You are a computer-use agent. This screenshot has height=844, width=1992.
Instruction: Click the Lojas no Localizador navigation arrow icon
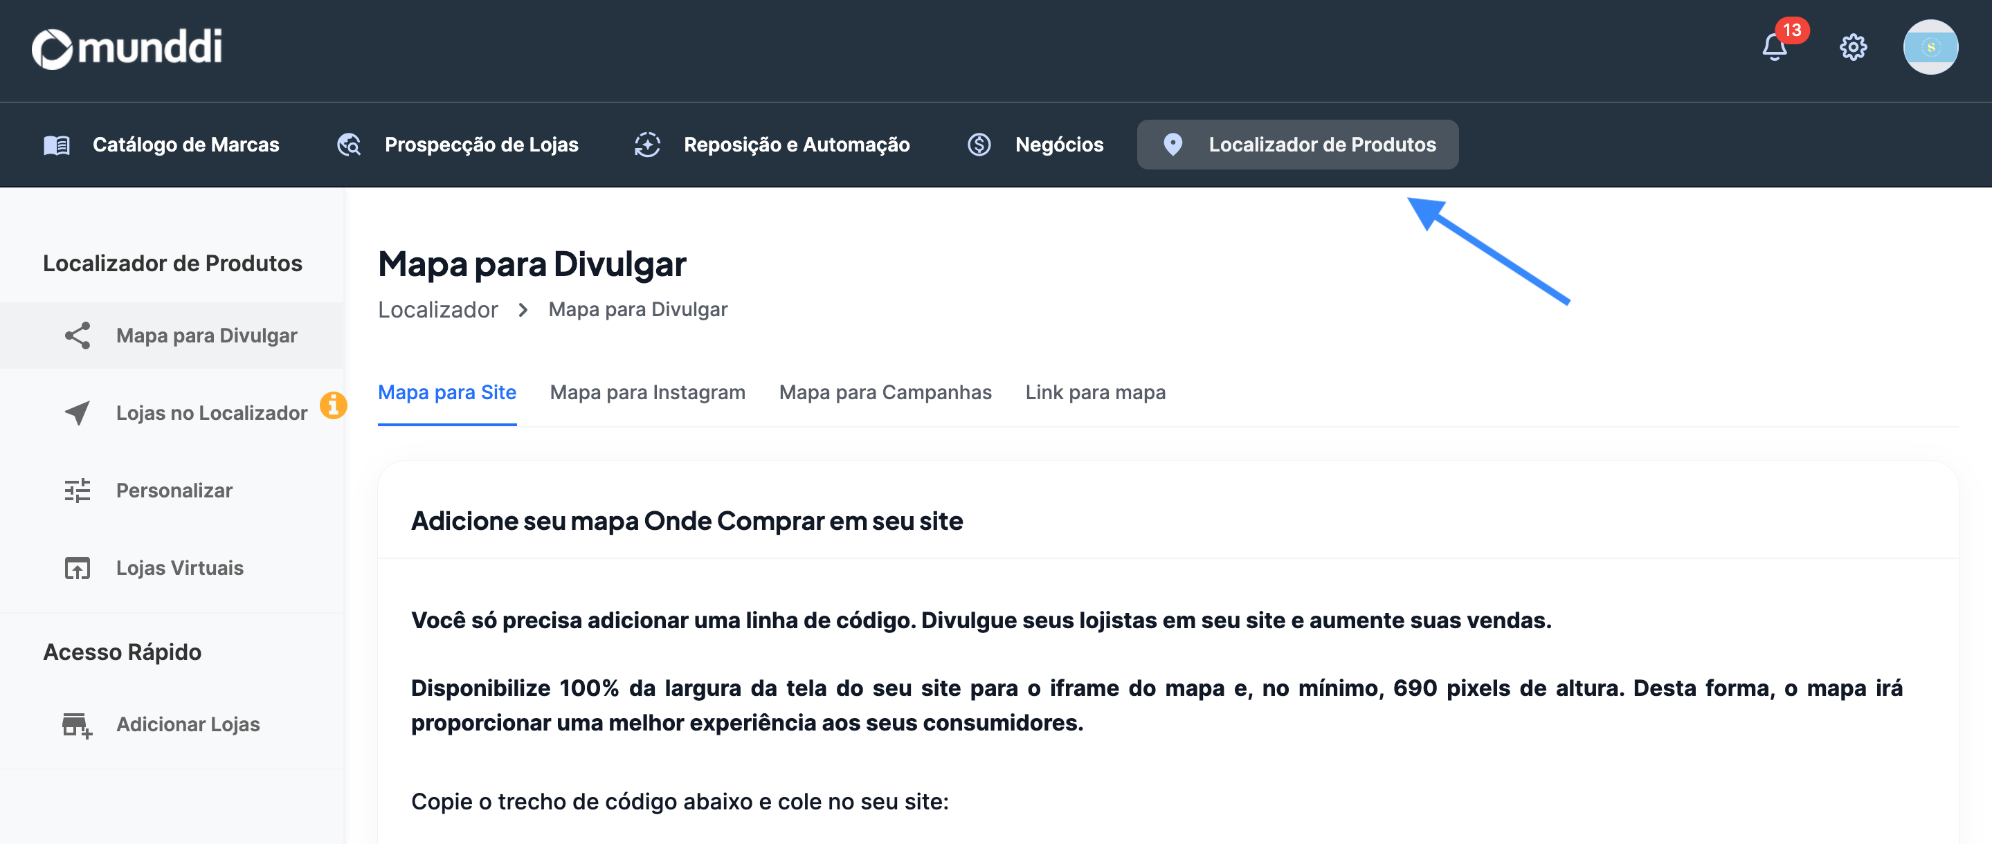click(x=78, y=412)
